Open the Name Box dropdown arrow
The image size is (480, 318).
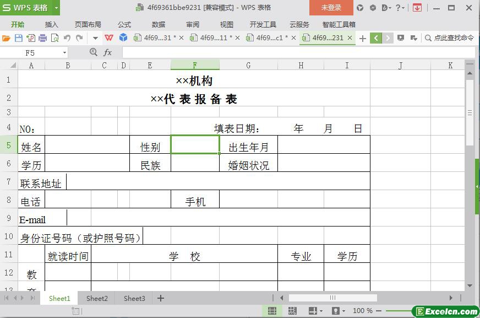pos(64,53)
